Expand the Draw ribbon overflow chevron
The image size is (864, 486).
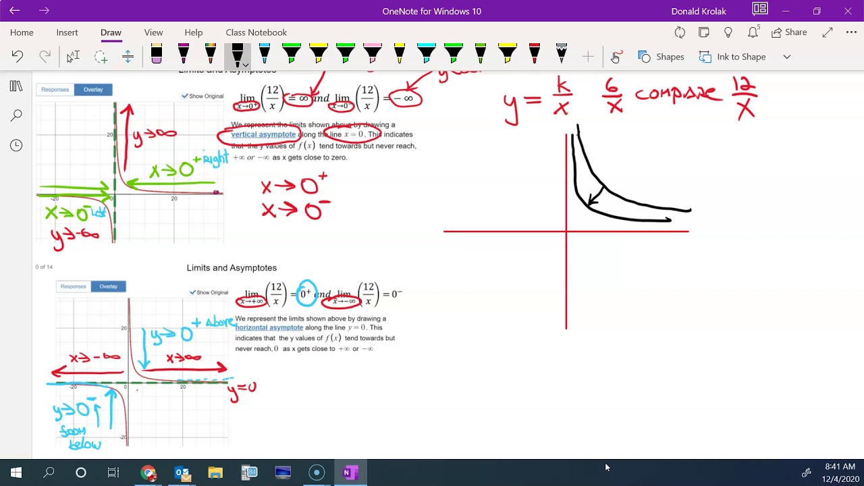pos(787,57)
